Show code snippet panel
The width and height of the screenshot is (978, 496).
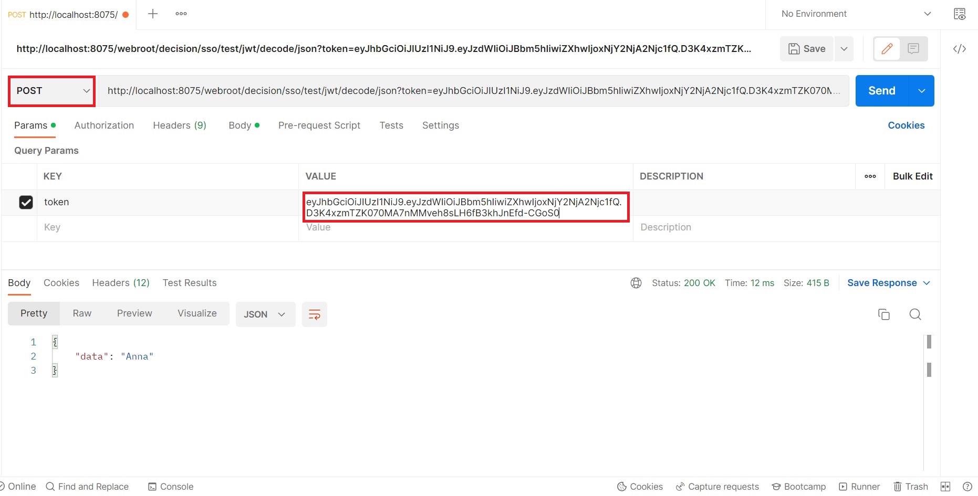(960, 49)
